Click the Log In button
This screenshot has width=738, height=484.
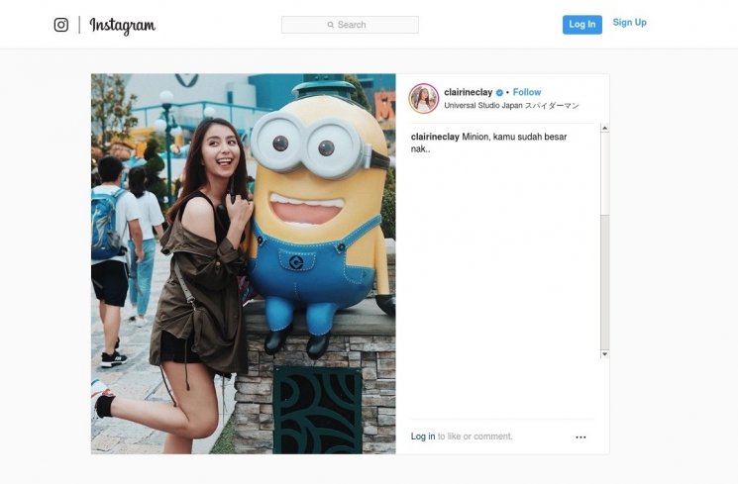point(581,25)
